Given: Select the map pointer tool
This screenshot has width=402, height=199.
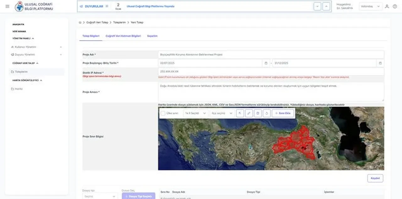Looking at the screenshot, I should click(x=240, y=113).
